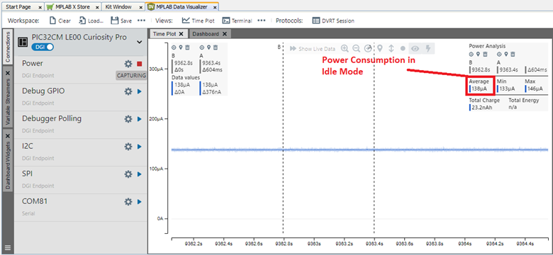The height and width of the screenshot is (255, 553).
Task: Load a workspace with the Load button
Action: (91, 21)
